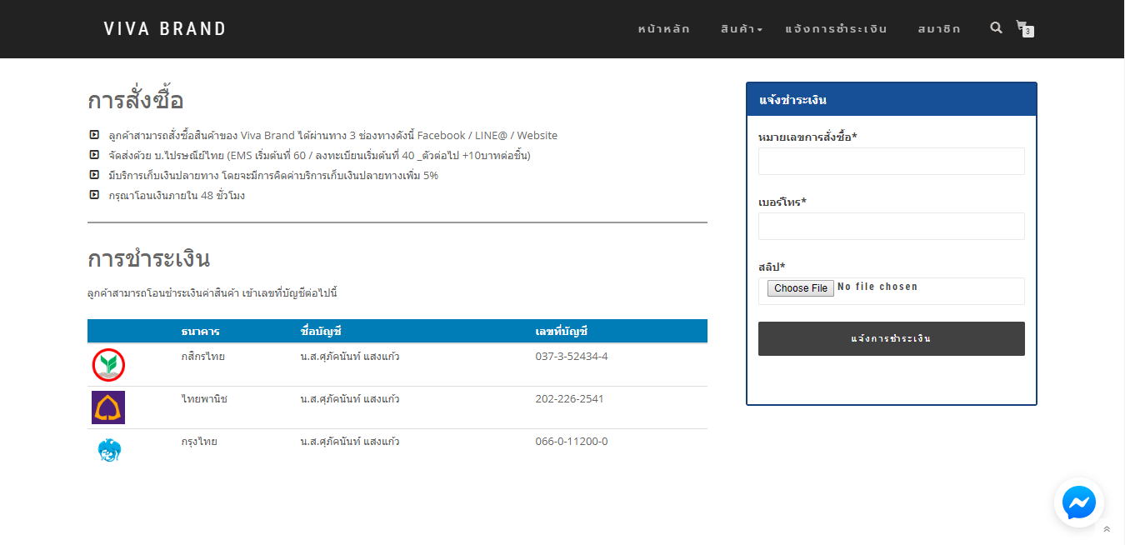The width and height of the screenshot is (1125, 545).
Task: Open the Messenger chat bubble
Action: [x=1079, y=502]
